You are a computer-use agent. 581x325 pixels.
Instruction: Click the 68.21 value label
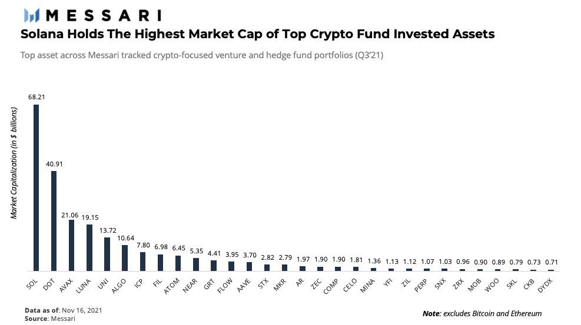(36, 97)
